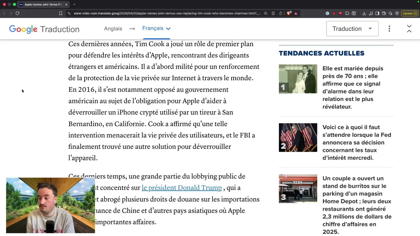Click the Update menu button
Viewport: 420px width, 236px height.
pyautogui.click(x=410, y=13)
